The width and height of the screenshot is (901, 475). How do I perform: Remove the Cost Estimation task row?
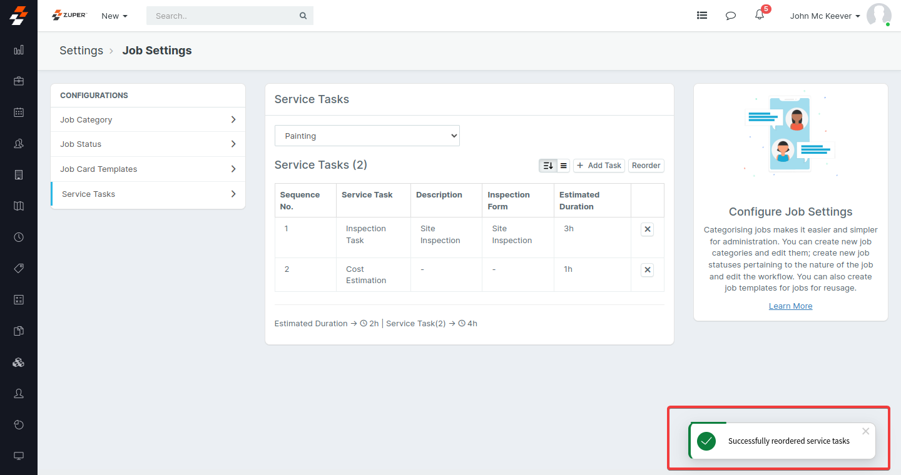pos(648,270)
